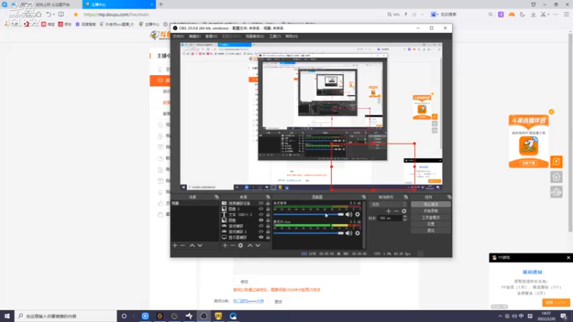Open browser screenshot scissors tool
This screenshot has width=573, height=322.
pos(544,14)
